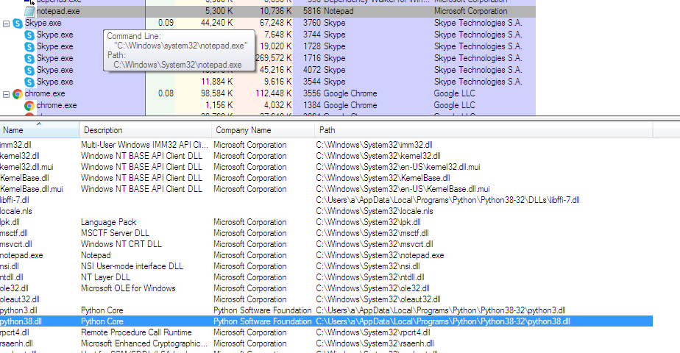Viewport: 680px width, 353px height.
Task: Click the path C:\Windows\System32\oleaut32.dll
Action: [378, 299]
